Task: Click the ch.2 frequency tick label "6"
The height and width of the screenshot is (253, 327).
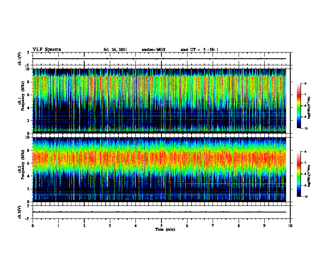Action: click(29, 163)
